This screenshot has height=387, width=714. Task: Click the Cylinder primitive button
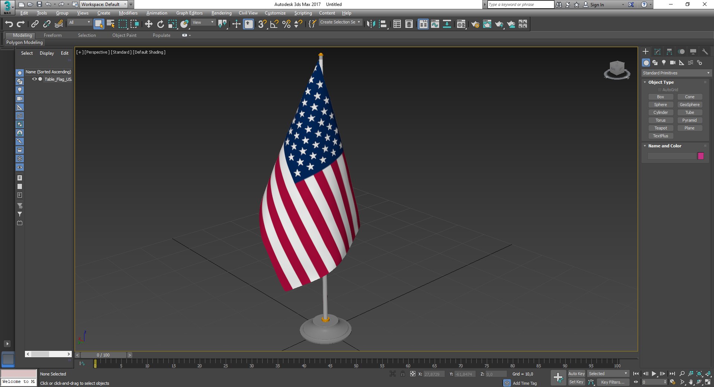661,112
